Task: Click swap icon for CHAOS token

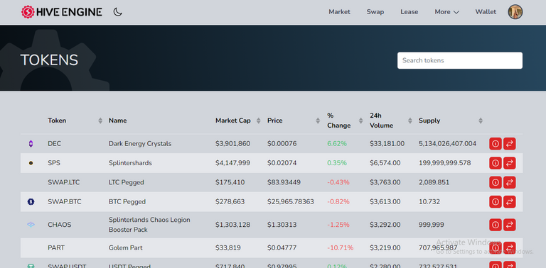Action: [x=510, y=225]
